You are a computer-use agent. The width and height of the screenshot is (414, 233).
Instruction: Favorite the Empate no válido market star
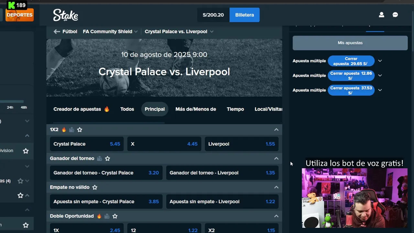(95, 187)
